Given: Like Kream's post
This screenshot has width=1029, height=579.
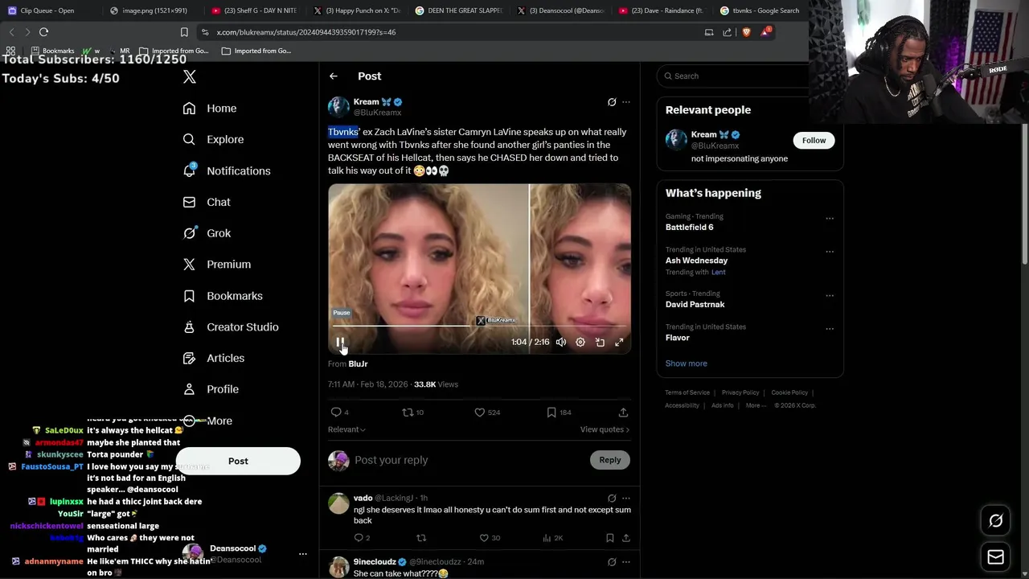Looking at the screenshot, I should pos(487,412).
